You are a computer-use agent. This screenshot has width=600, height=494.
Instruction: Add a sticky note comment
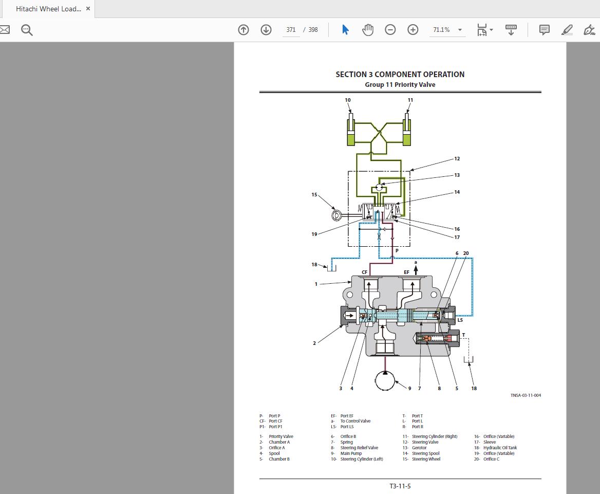pos(544,29)
